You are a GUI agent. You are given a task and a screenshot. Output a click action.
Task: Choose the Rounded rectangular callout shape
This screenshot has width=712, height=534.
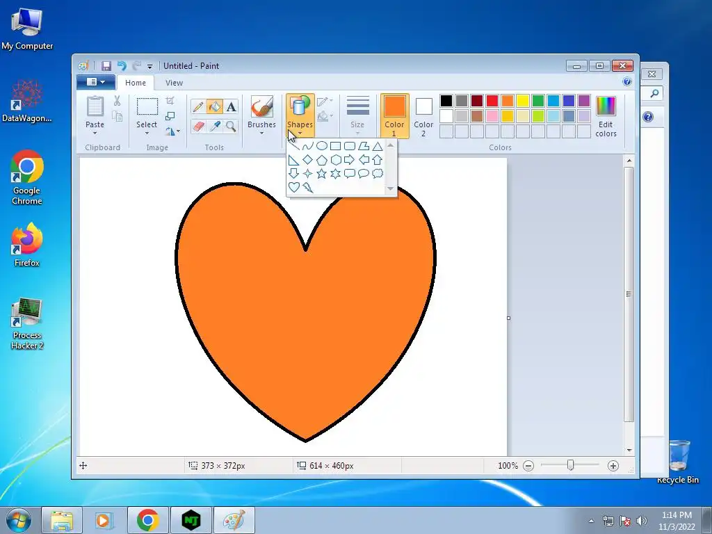coord(350,173)
